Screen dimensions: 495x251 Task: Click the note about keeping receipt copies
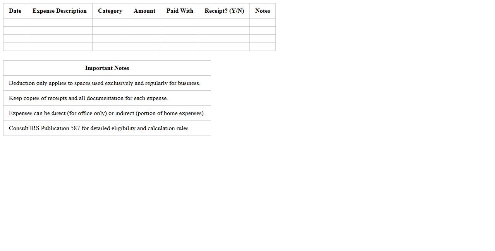[88, 98]
